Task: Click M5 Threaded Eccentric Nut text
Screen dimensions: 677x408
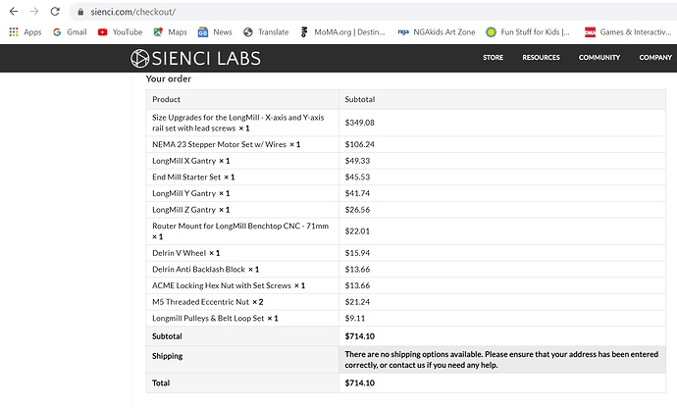Action: [x=201, y=302]
